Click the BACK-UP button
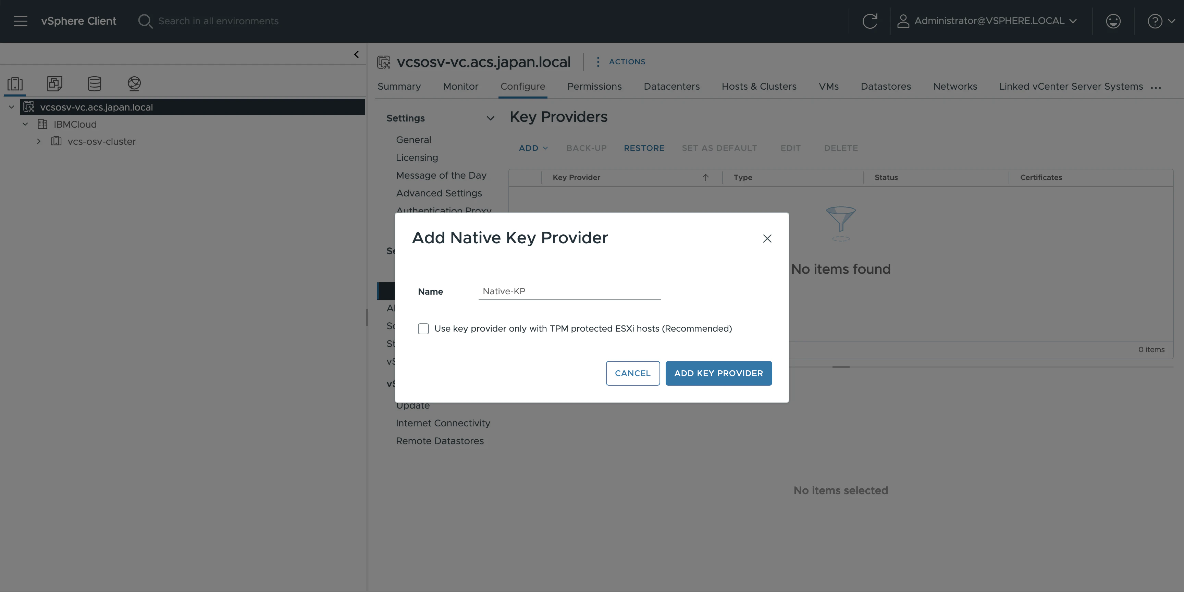 coord(587,148)
